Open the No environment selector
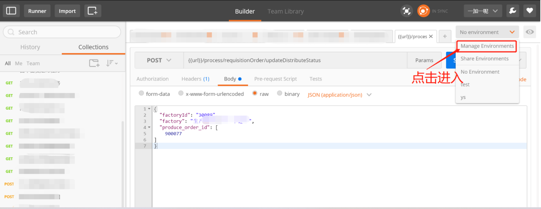 pos(487,32)
